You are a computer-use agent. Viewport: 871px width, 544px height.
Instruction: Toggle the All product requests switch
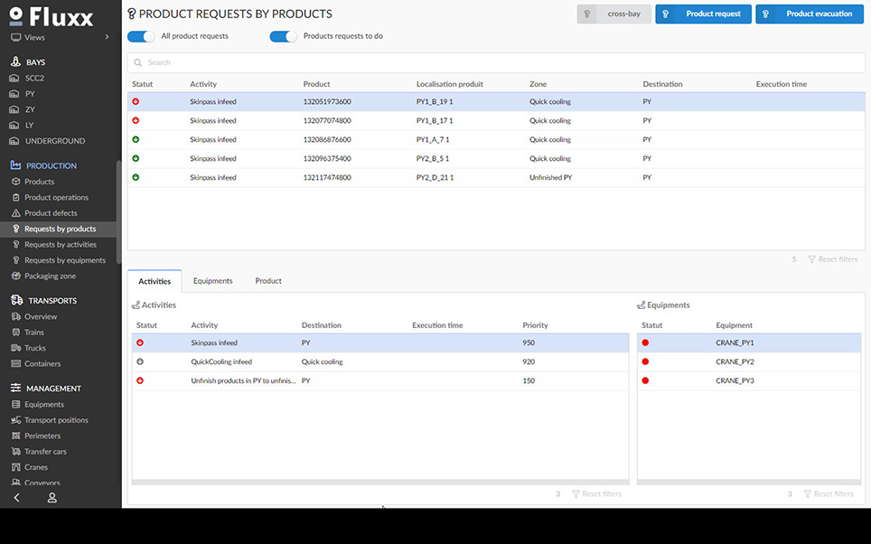click(x=141, y=36)
